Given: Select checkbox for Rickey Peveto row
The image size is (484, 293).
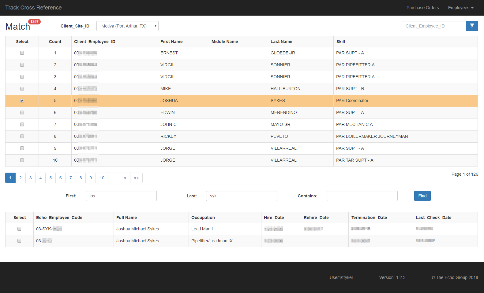Looking at the screenshot, I should point(22,136).
